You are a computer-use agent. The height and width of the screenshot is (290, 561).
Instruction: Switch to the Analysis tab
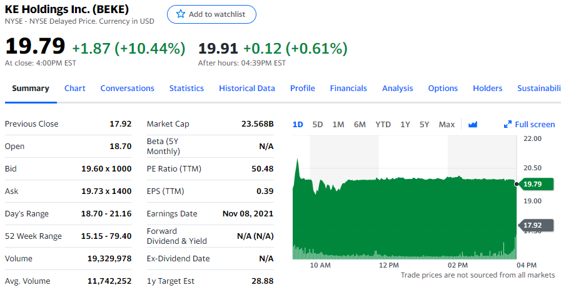(398, 89)
